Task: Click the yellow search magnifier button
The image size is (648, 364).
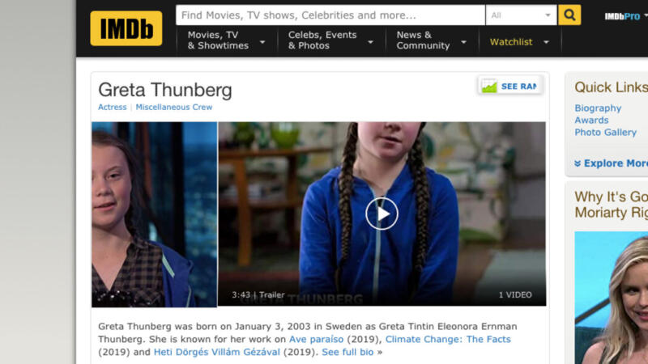Action: tap(569, 15)
